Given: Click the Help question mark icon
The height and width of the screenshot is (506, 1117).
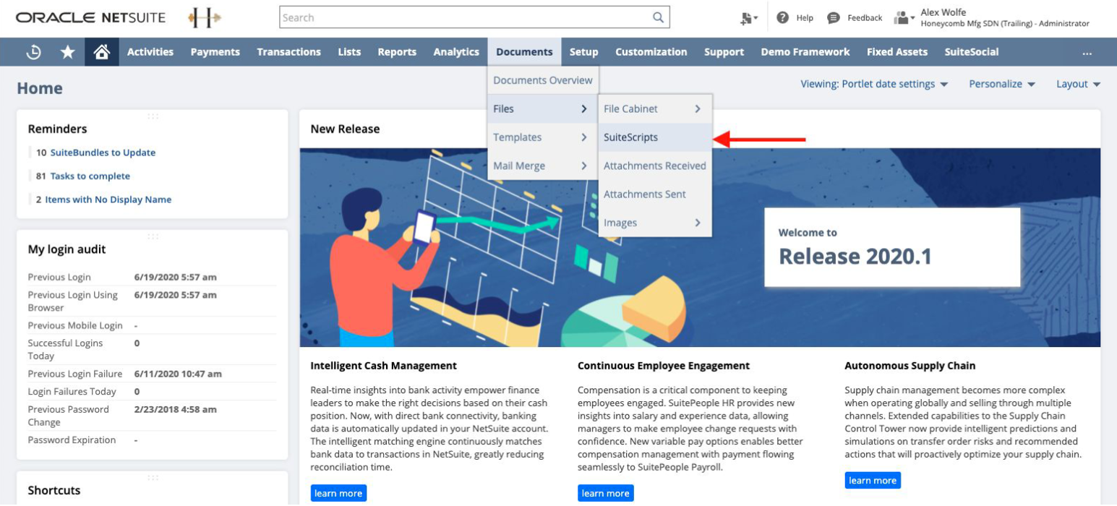Looking at the screenshot, I should [x=782, y=18].
